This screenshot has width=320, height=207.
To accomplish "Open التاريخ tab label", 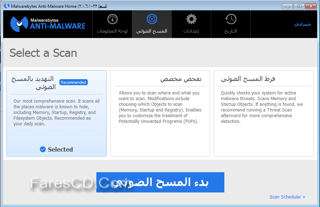I will (231, 31).
